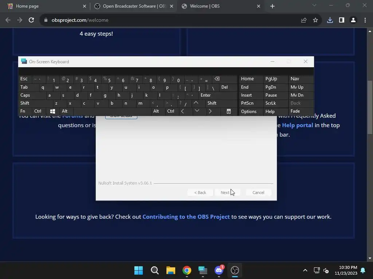The image size is (373, 279).
Task: Open notifications bell in system tray
Action: [x=363, y=270]
